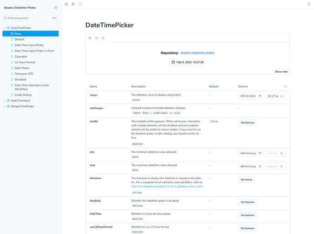Click Set boolean for the modal property

[x=247, y=122]
